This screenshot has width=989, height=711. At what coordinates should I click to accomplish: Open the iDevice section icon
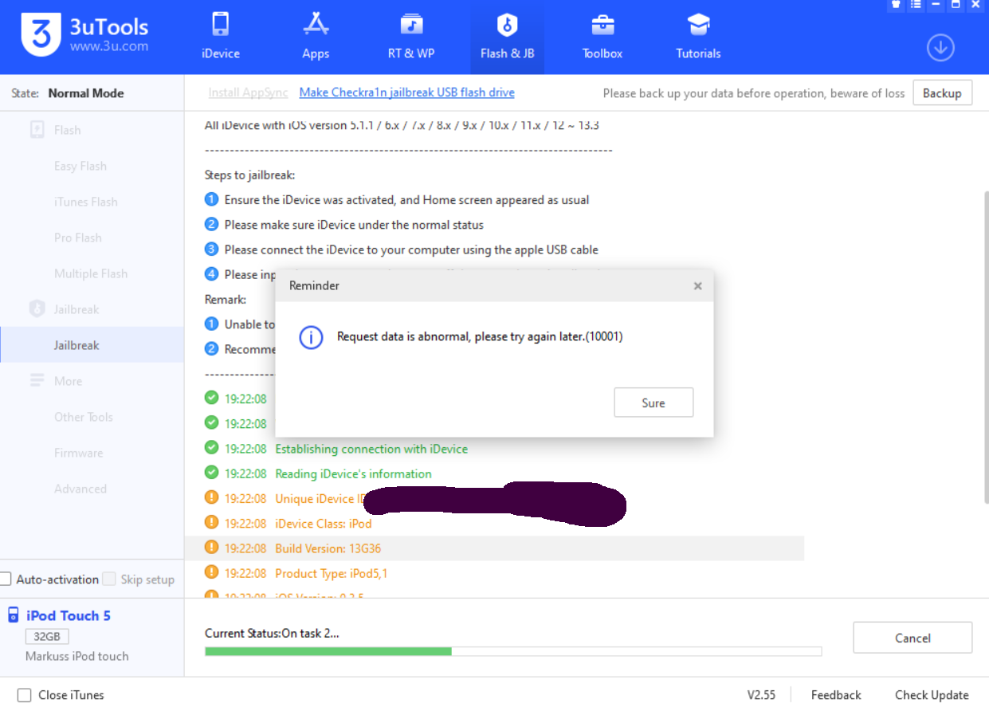pyautogui.click(x=221, y=26)
